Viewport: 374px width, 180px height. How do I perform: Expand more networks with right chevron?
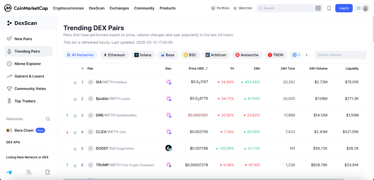(307, 55)
